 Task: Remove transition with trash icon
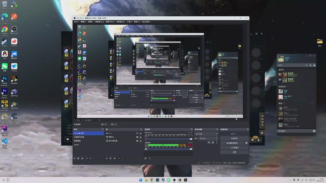[x=213, y=143]
